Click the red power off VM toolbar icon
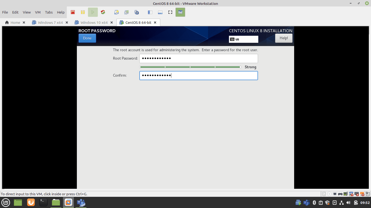371x208 pixels. click(73, 12)
